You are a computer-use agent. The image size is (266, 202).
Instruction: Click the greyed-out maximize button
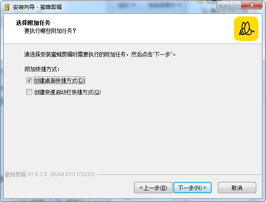[x=235, y=5]
